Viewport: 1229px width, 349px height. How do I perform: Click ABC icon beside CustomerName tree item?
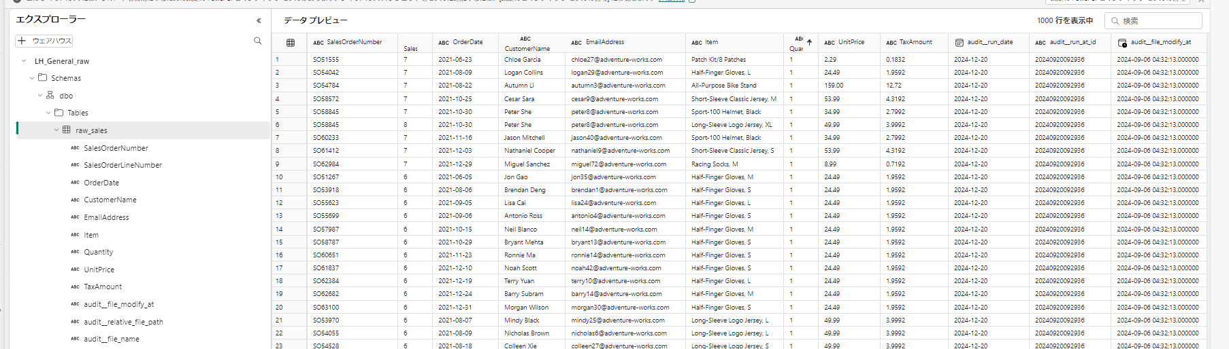76,200
